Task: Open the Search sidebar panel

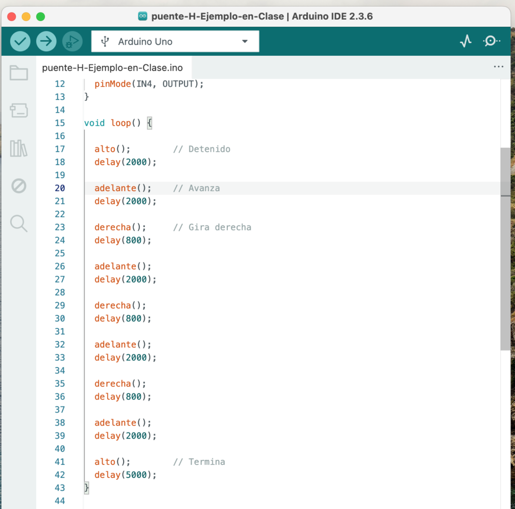Action: click(19, 223)
